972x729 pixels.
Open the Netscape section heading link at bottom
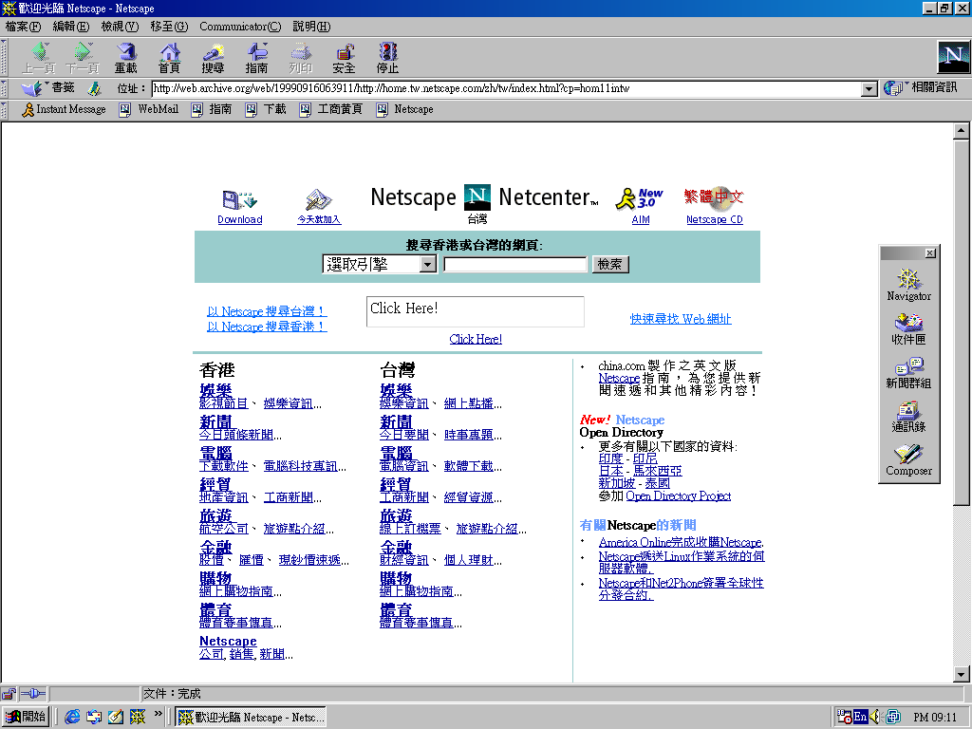228,641
